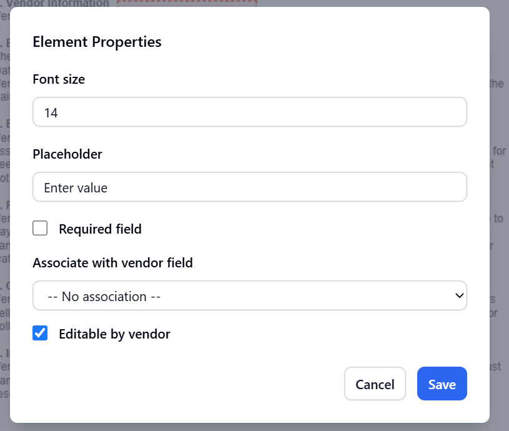Click the dropdown chevron arrow icon
The width and height of the screenshot is (509, 431).
tap(460, 295)
